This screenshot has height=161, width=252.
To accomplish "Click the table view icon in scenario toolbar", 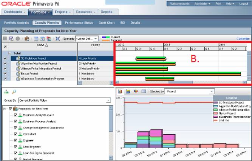I will pyautogui.click(x=36, y=39).
